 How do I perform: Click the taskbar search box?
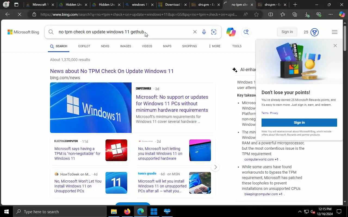pyautogui.click(x=60, y=212)
